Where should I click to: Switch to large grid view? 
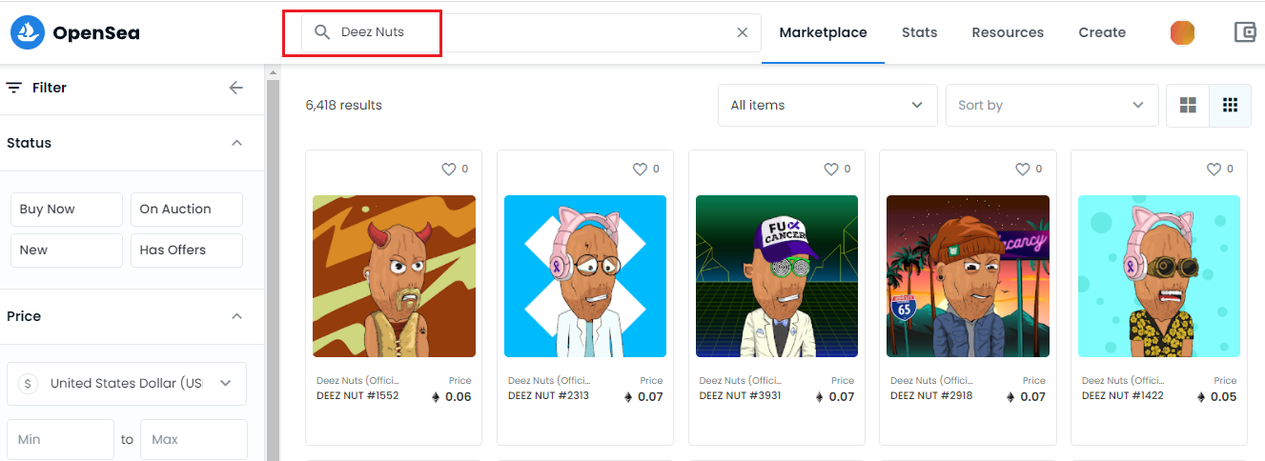1188,106
